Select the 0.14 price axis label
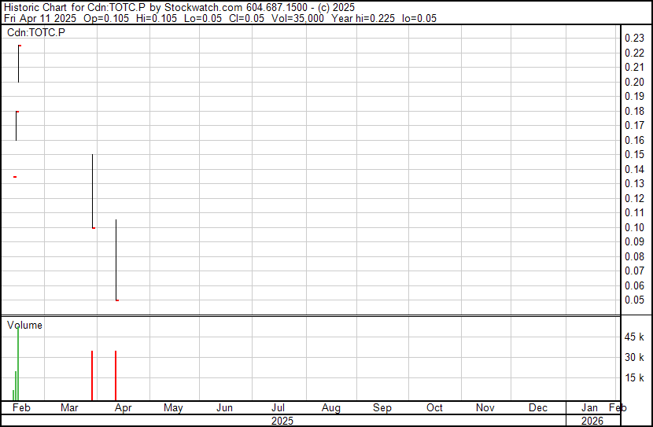Screen dimensions: 653x427 coord(634,169)
